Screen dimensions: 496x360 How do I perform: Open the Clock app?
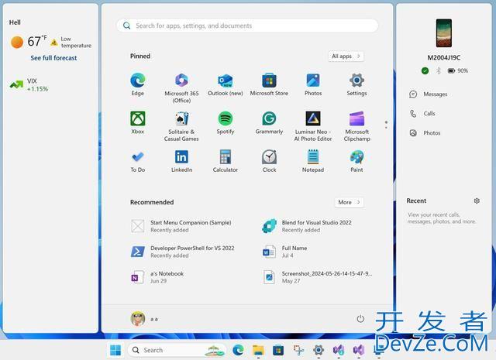[x=269, y=161]
